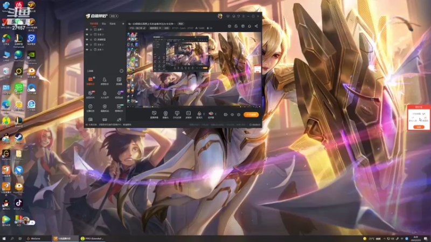The image size is (431, 242).
Task: Open the timer in the bottom status bar
Action: [255, 125]
